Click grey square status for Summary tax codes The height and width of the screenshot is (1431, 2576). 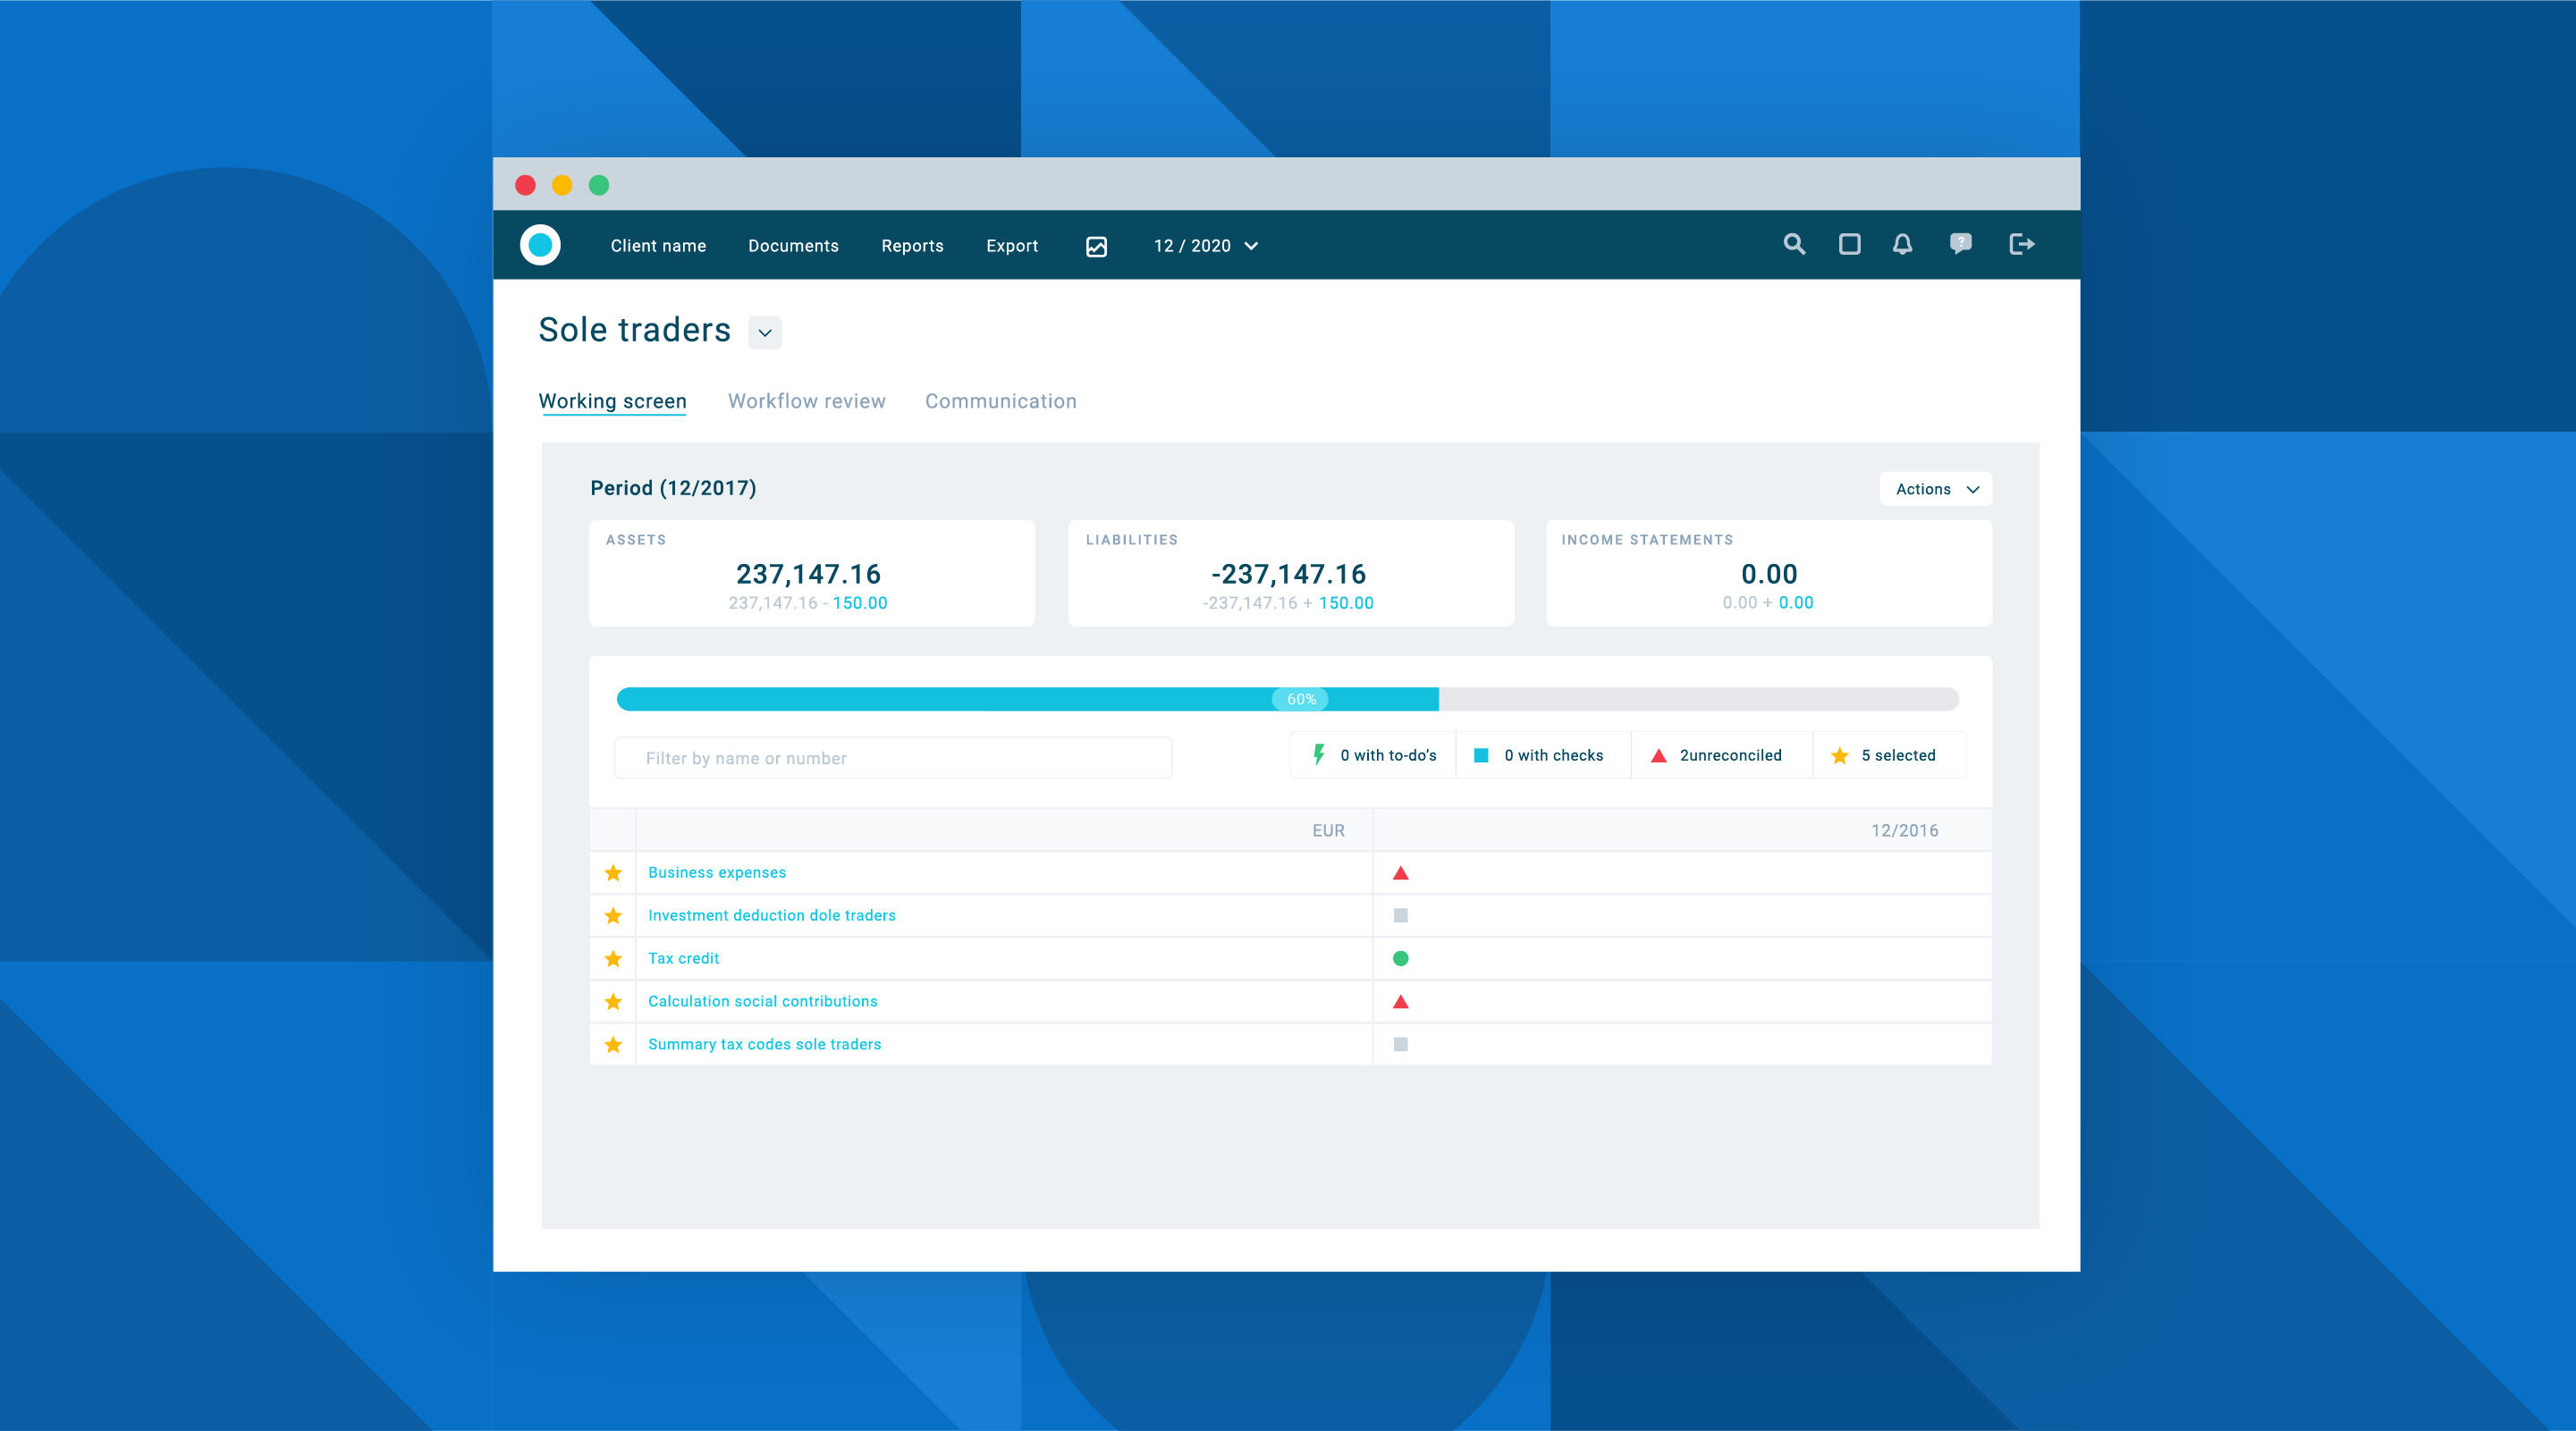(1400, 1044)
